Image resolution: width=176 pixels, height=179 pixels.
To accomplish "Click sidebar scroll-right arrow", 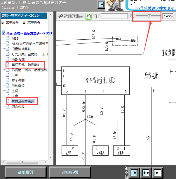I will (45, 162).
